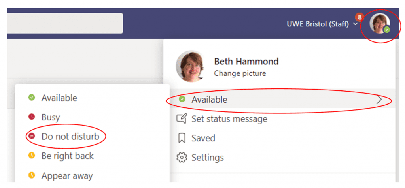
Task: Click the Set status message pencil icon
Action: (181, 119)
